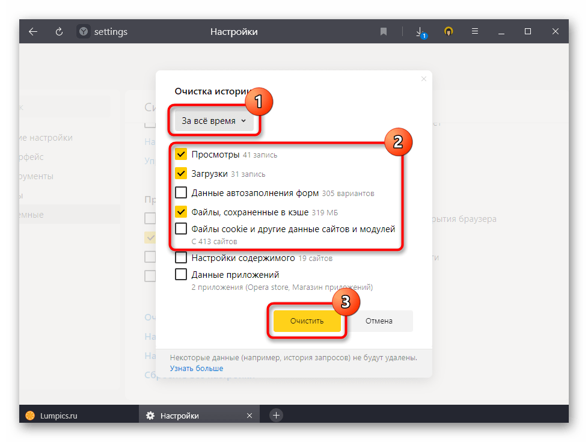Viewport: 588px width, 442px height.
Task: Open the browser hamburger menu
Action: [475, 32]
